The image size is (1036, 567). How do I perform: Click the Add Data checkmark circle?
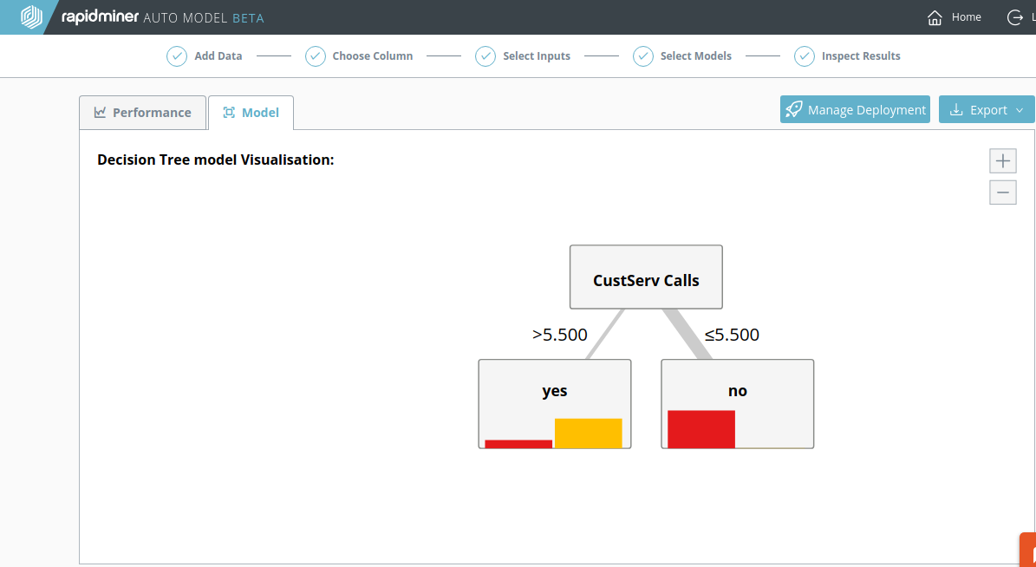177,56
